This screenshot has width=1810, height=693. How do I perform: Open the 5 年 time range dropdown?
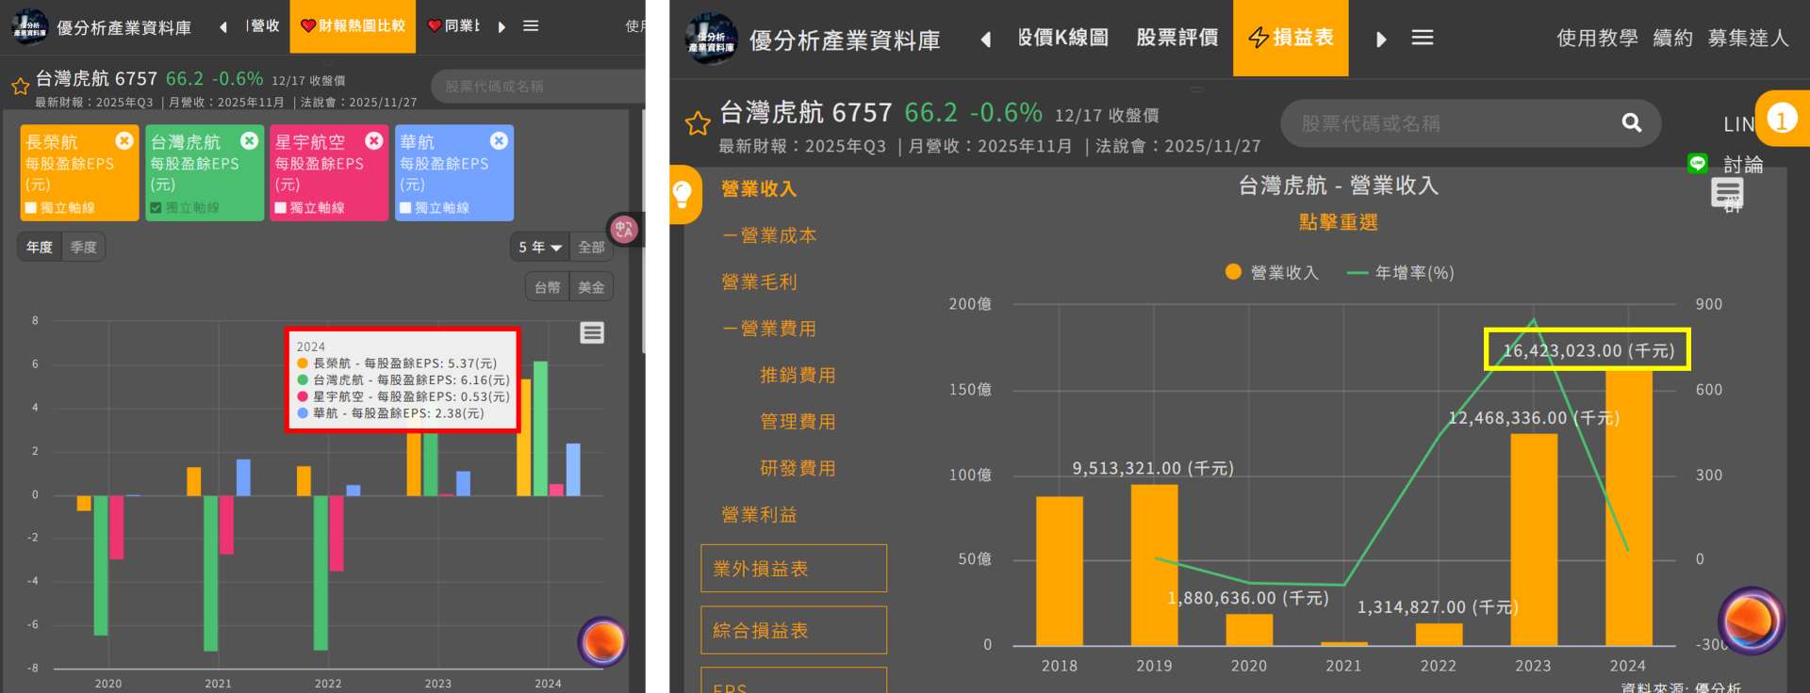[x=539, y=248]
